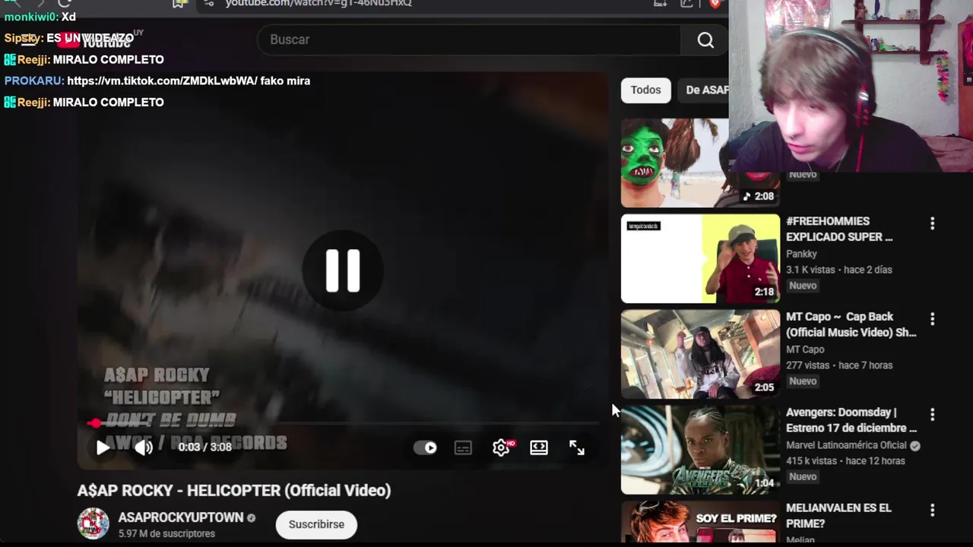
Task: Open the player settings gear
Action: coord(501,447)
